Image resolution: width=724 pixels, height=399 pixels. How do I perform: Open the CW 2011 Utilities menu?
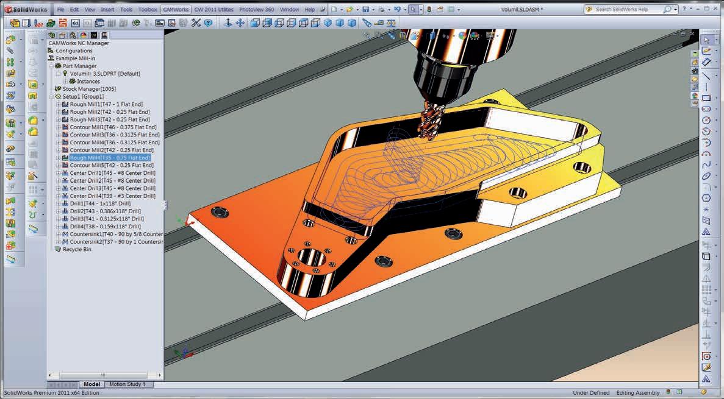click(x=213, y=9)
